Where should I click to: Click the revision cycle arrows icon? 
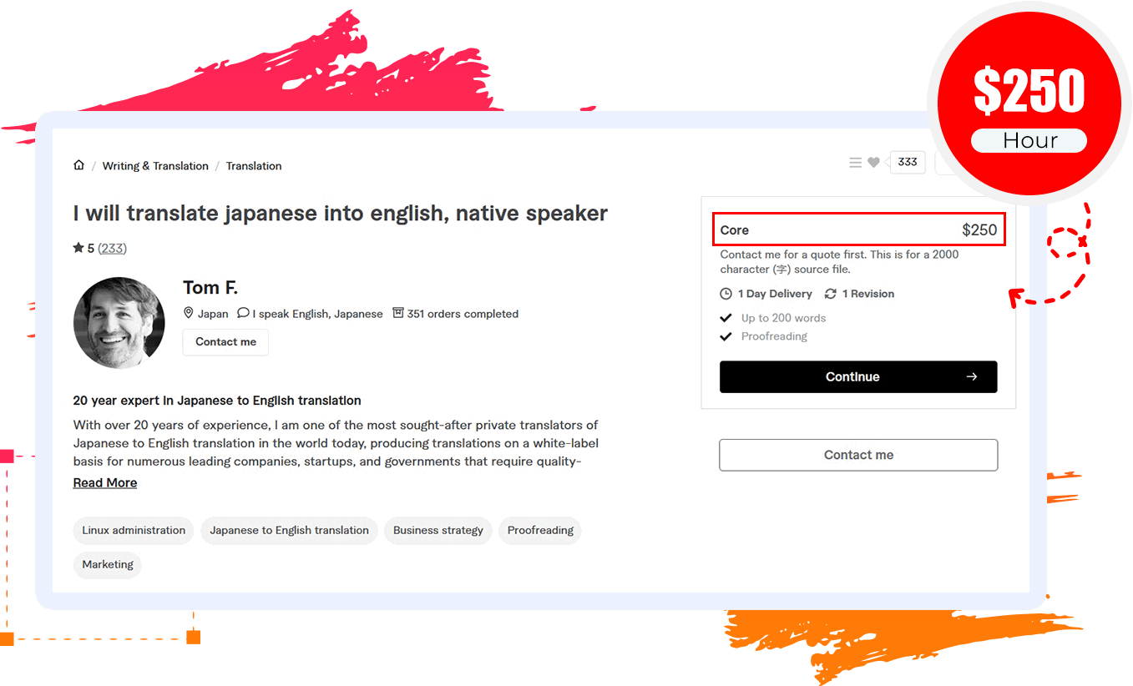click(x=831, y=294)
